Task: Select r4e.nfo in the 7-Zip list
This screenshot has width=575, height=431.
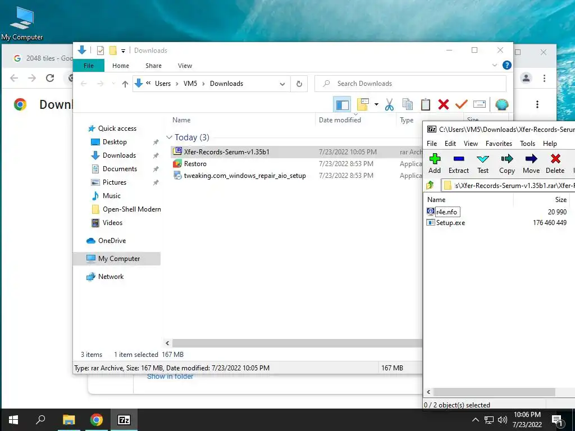Action: click(446, 212)
